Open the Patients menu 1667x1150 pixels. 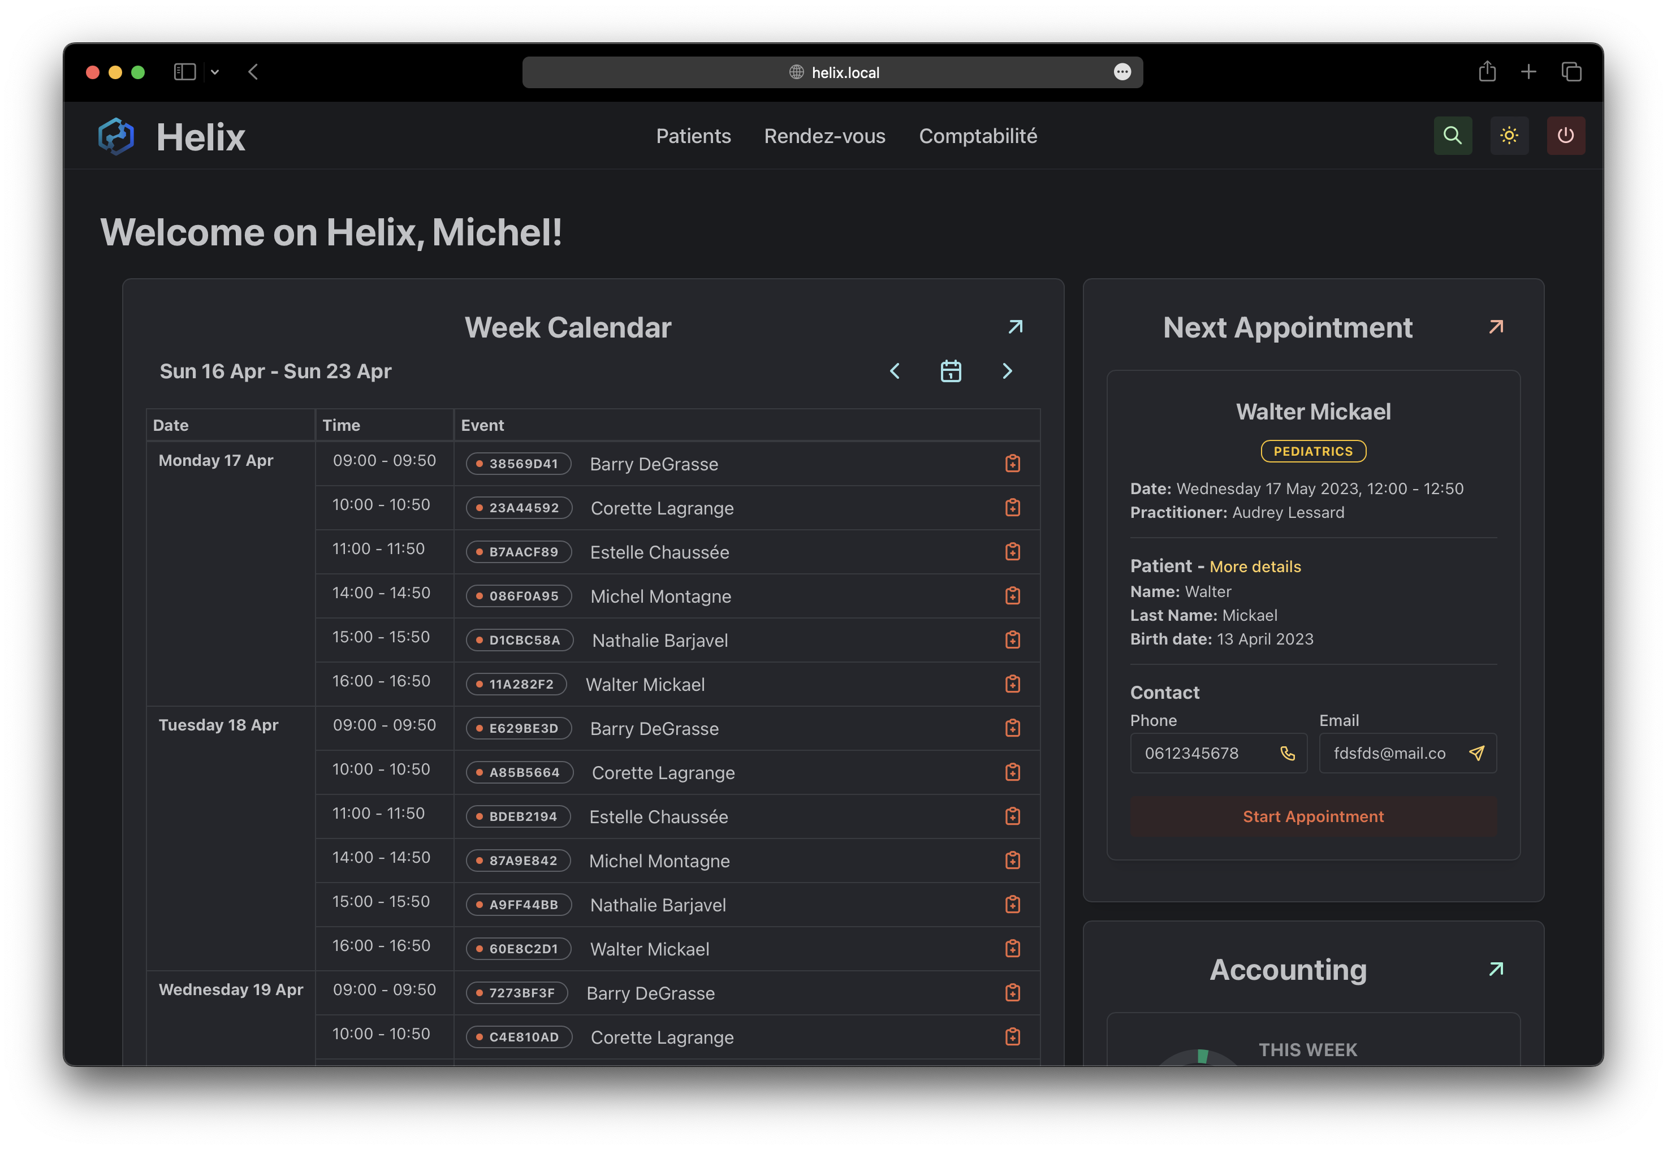pyautogui.click(x=693, y=136)
